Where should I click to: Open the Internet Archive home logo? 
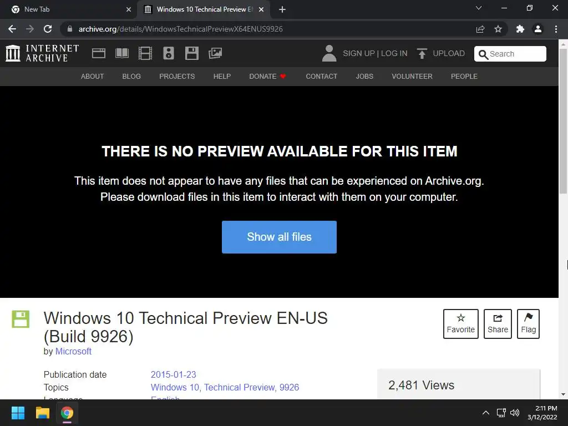[x=42, y=53]
